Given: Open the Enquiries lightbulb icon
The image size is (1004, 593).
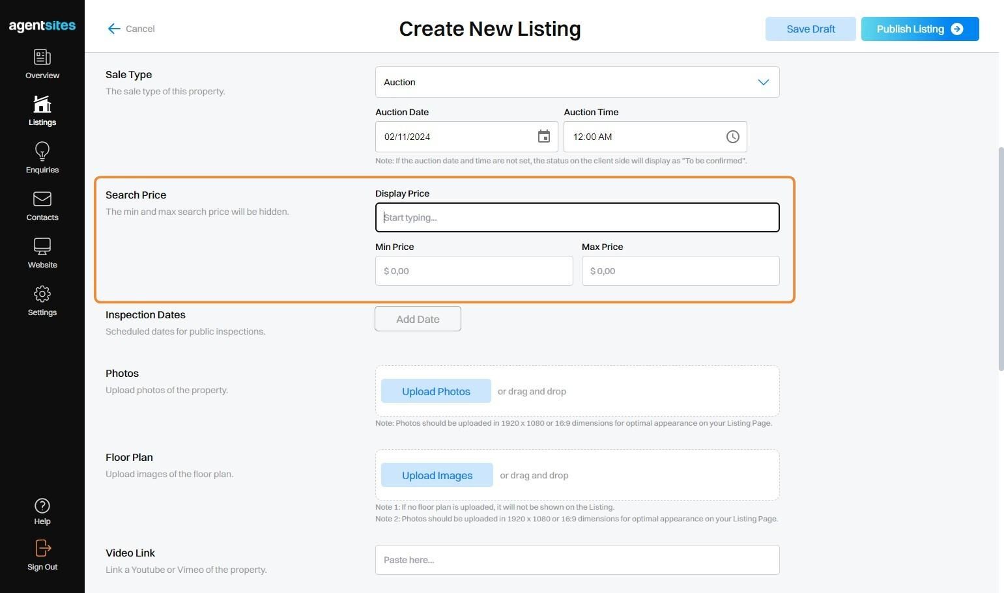Looking at the screenshot, I should [42, 152].
